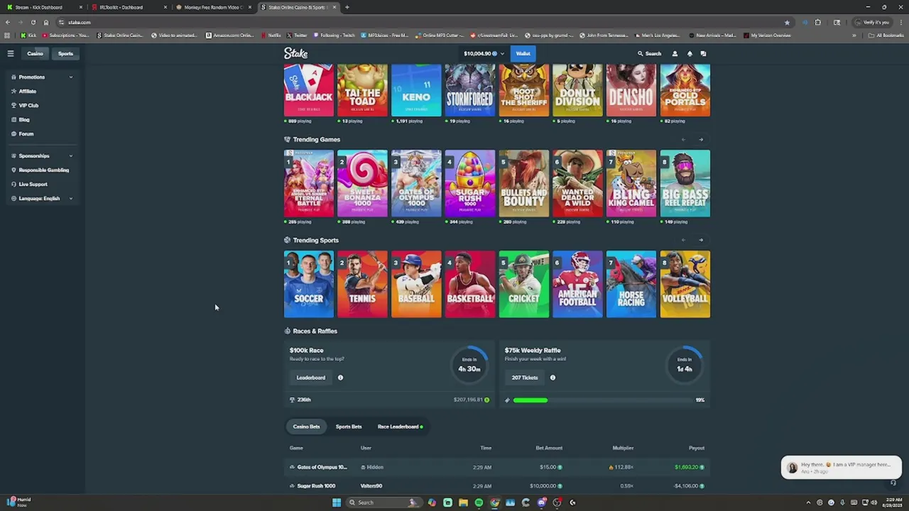Open the Keno game thumbnail
The image size is (909, 511).
coord(416,90)
